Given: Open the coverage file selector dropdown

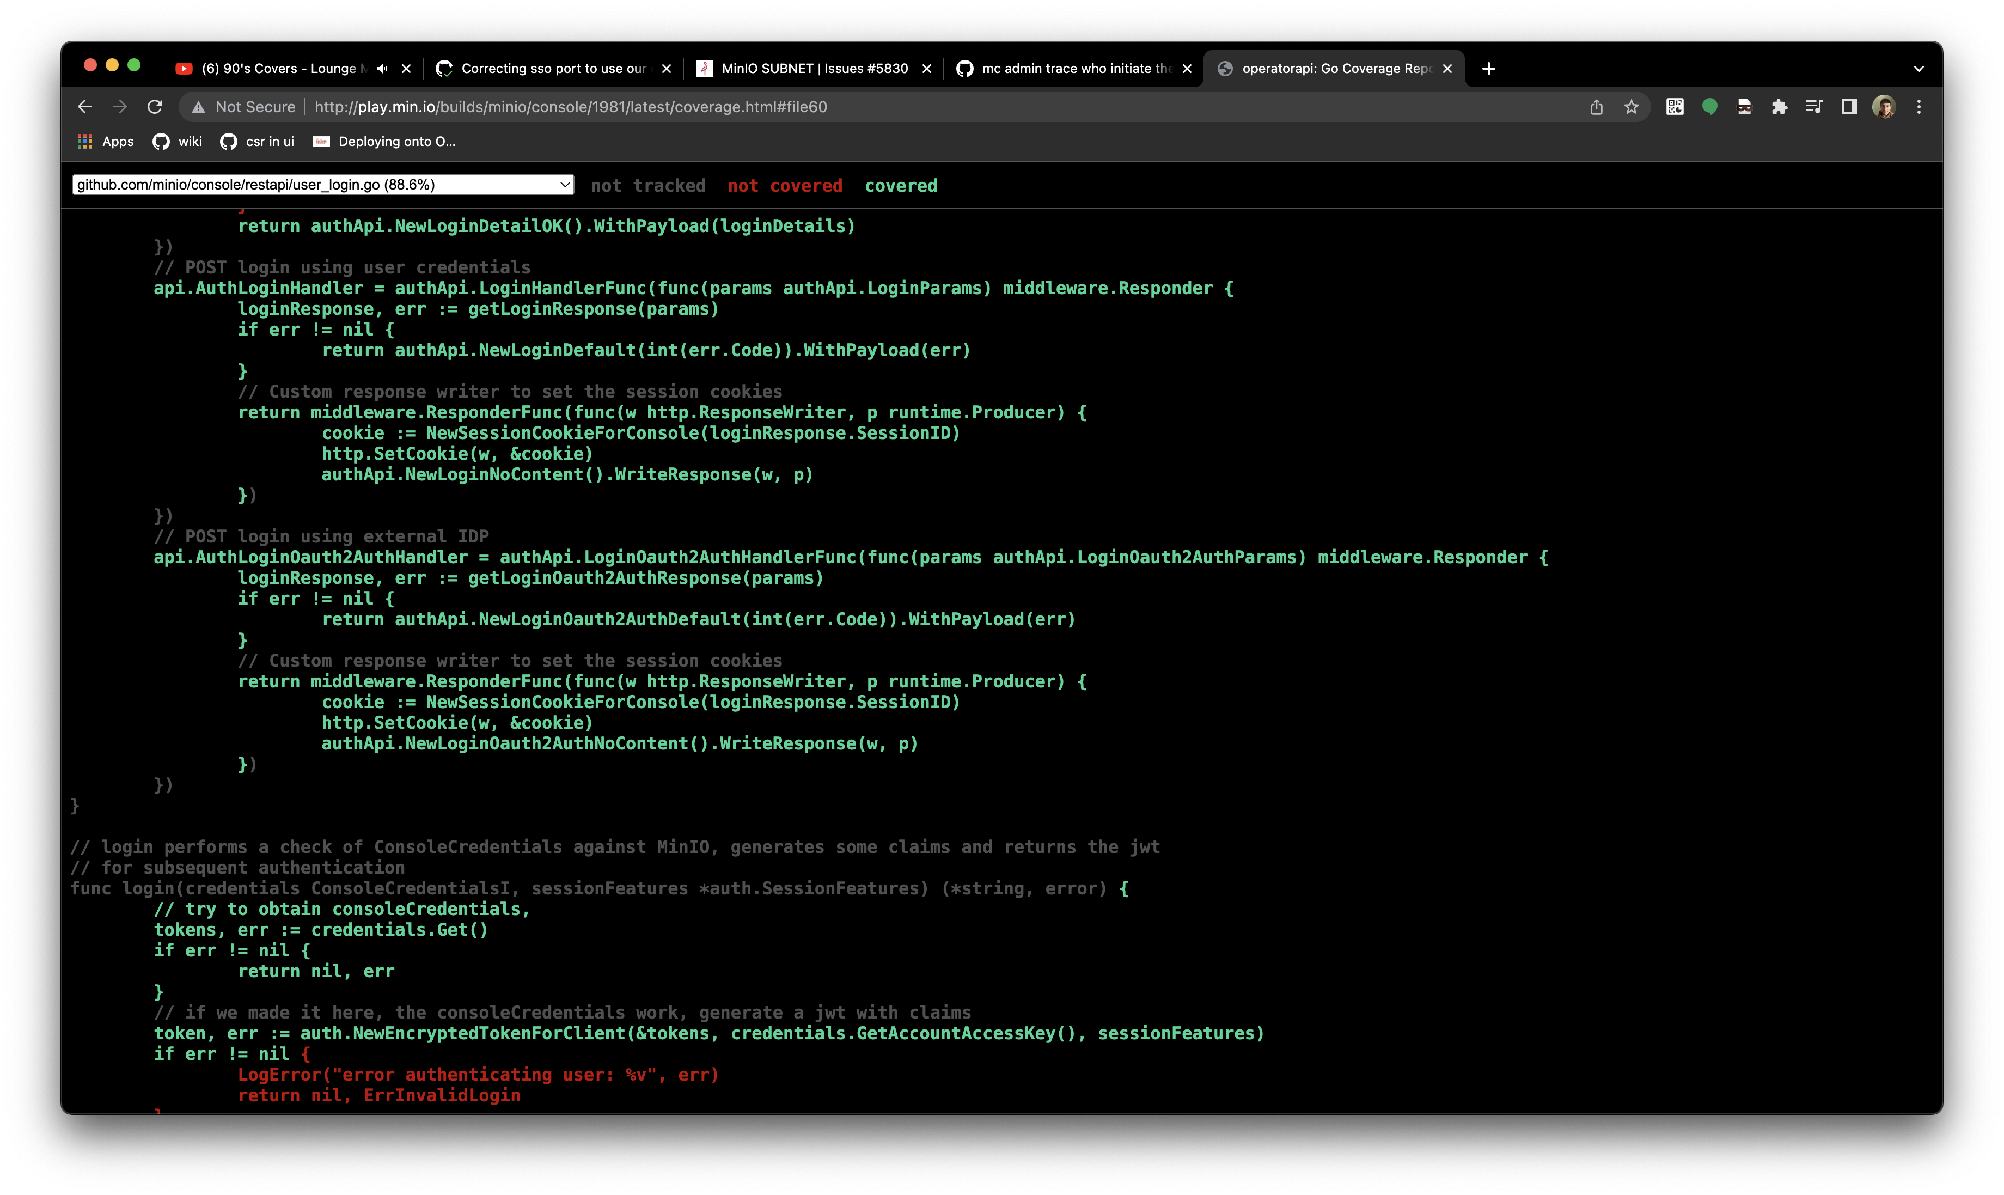Looking at the screenshot, I should (x=322, y=185).
